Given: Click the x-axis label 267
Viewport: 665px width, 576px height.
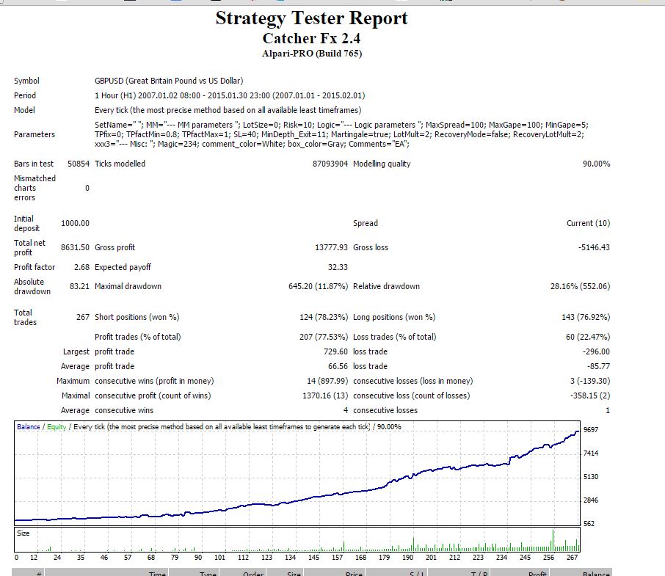Looking at the screenshot, I should coord(572,558).
